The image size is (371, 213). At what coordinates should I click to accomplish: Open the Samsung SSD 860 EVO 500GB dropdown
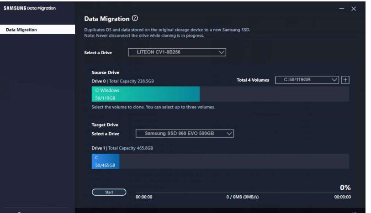click(x=185, y=134)
